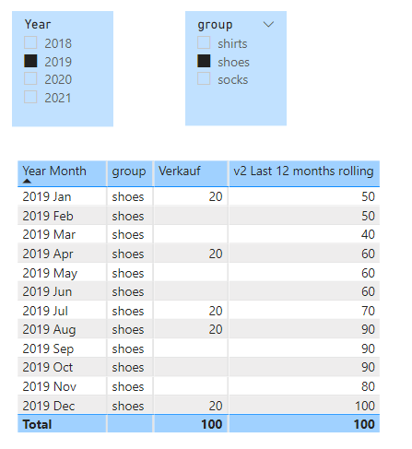Click the group slicer header label
This screenshot has height=449, width=412.
tap(215, 25)
